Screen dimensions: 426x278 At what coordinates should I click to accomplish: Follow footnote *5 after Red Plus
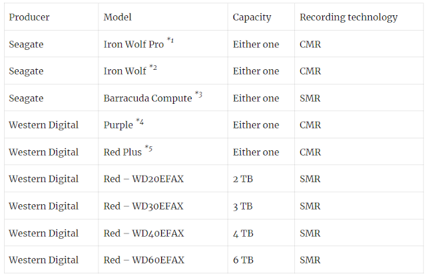coord(148,148)
